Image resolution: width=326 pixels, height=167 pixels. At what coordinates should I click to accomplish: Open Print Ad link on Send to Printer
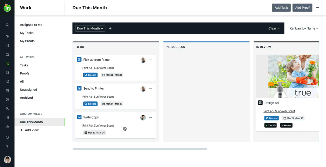pos(98,97)
